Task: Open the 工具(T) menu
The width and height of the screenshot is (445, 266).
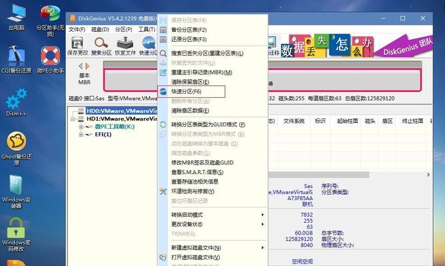Action: coord(147,29)
